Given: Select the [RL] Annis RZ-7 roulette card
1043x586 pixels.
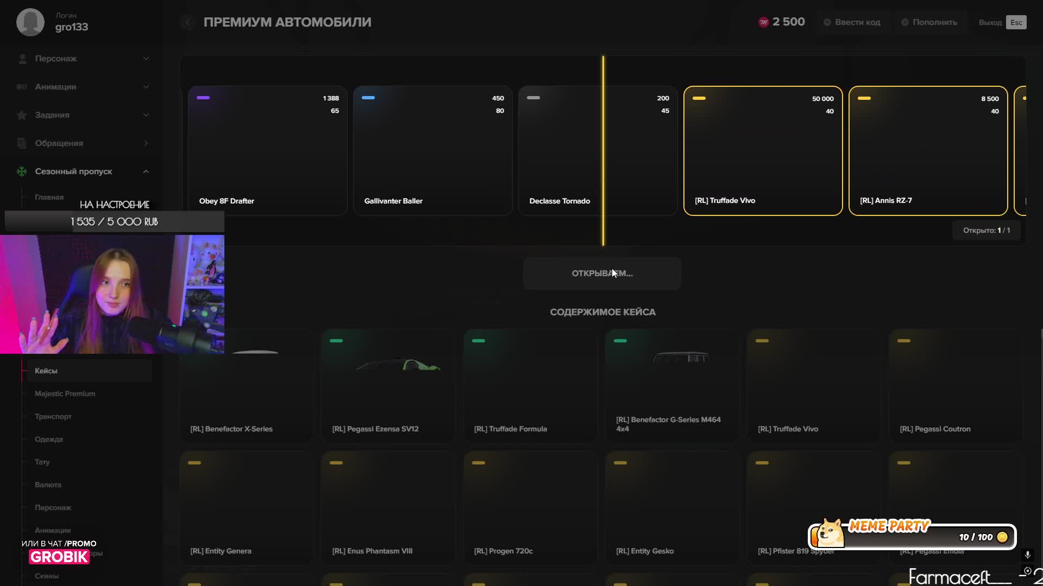Looking at the screenshot, I should click(x=928, y=151).
